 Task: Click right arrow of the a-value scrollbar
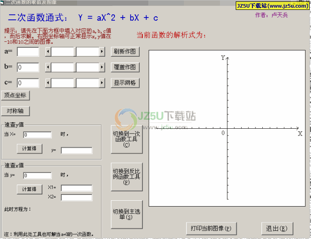102,52
